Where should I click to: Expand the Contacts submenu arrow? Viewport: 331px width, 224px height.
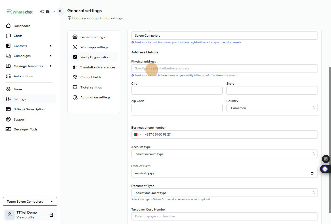[x=50, y=46]
